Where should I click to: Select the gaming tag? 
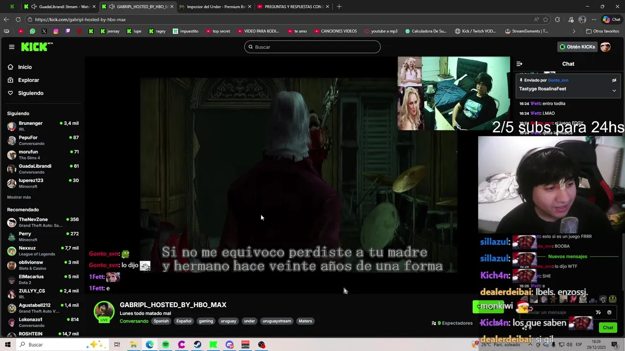206,321
